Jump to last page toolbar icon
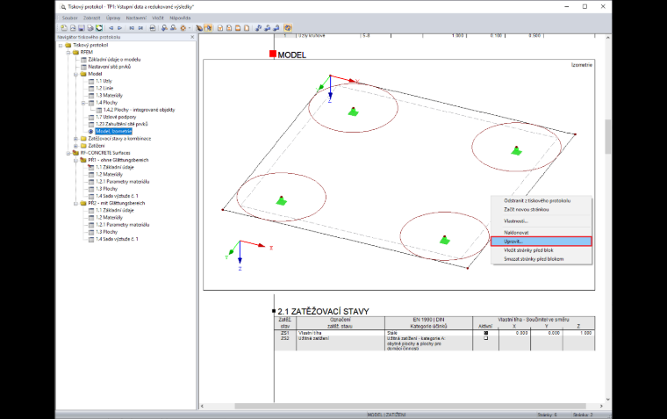The width and height of the screenshot is (667, 419). (140, 28)
